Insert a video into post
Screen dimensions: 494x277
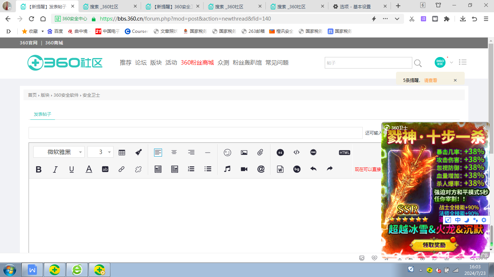coord(244,169)
